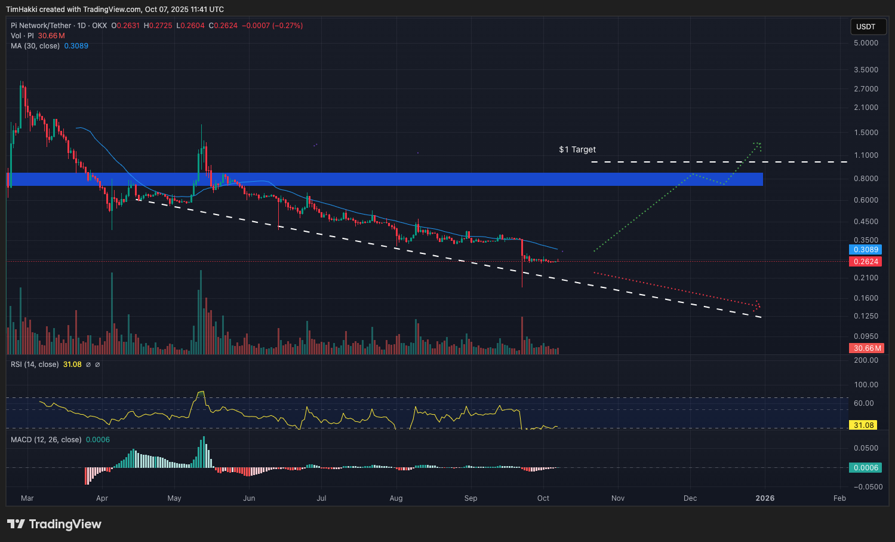895x542 pixels.
Task: Click the blue 0.3089 MA price tag
Action: tap(866, 250)
